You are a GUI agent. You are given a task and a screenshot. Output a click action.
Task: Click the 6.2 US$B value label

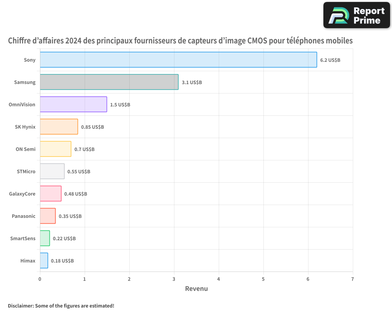click(330, 60)
